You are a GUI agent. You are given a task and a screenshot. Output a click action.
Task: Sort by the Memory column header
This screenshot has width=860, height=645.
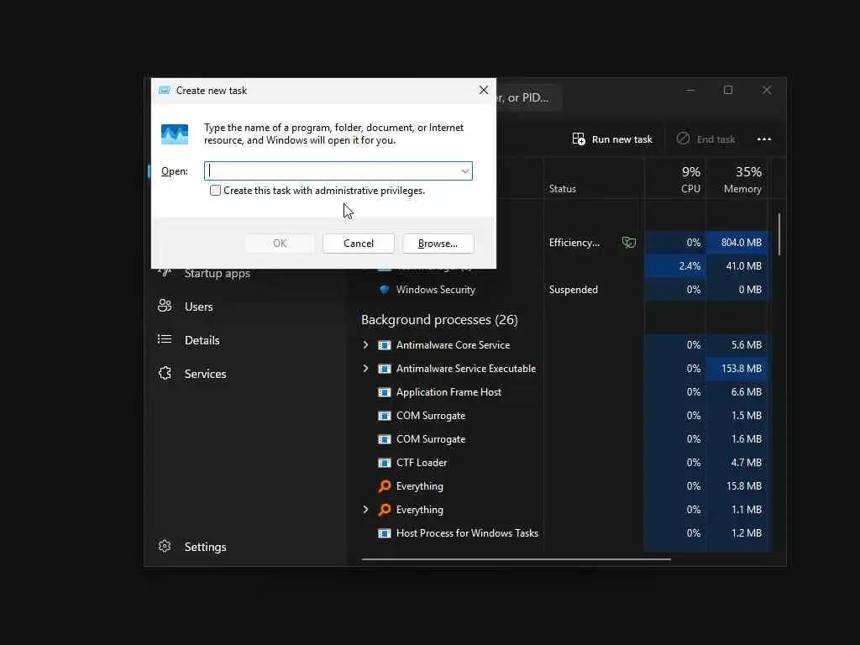[737, 180]
